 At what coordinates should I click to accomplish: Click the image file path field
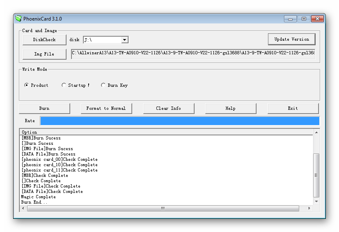pyautogui.click(x=193, y=54)
